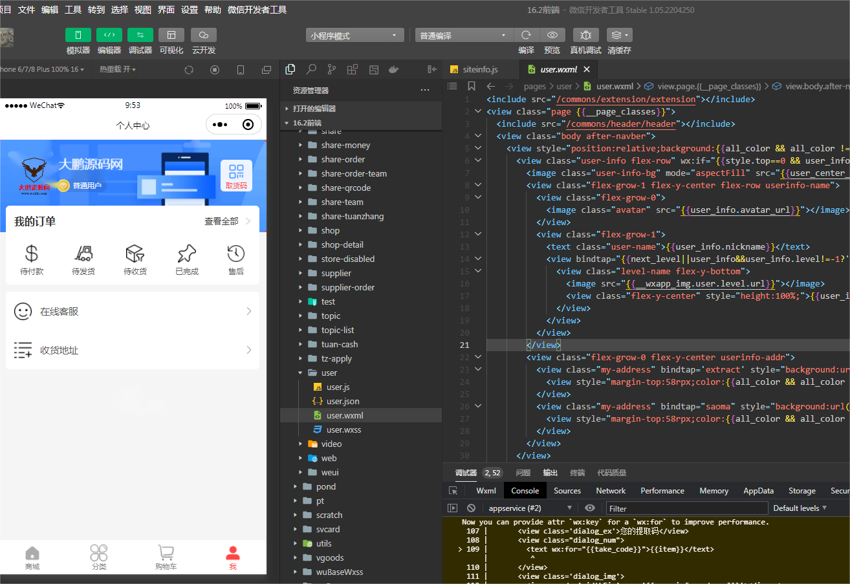The height and width of the screenshot is (584, 850).
Task: Open the Mini Program mode dropdown
Action: coord(354,36)
